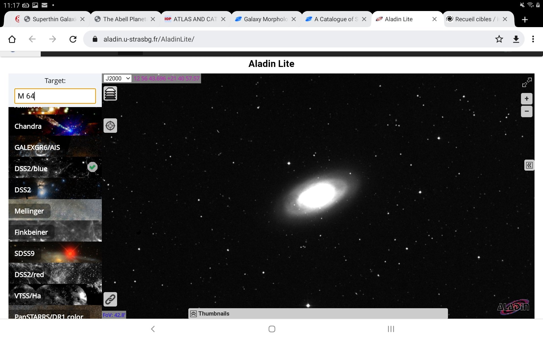
Task: Click the green checkmark on DSS2/blue
Action: (92, 167)
